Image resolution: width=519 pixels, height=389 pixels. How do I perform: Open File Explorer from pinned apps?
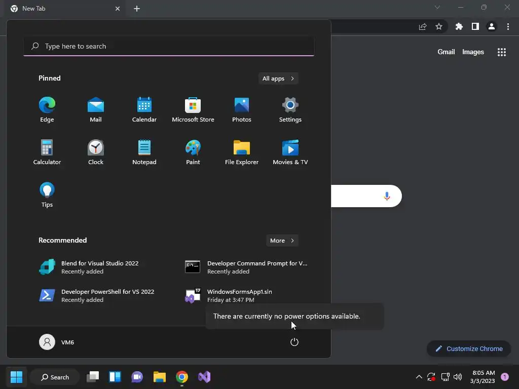pyautogui.click(x=242, y=152)
